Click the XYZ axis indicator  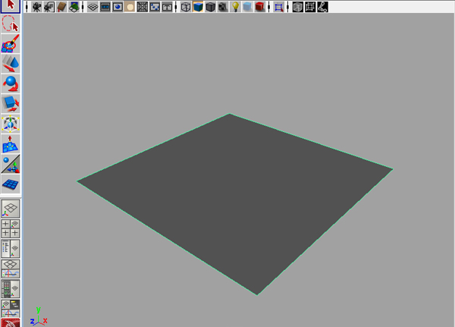click(39, 316)
